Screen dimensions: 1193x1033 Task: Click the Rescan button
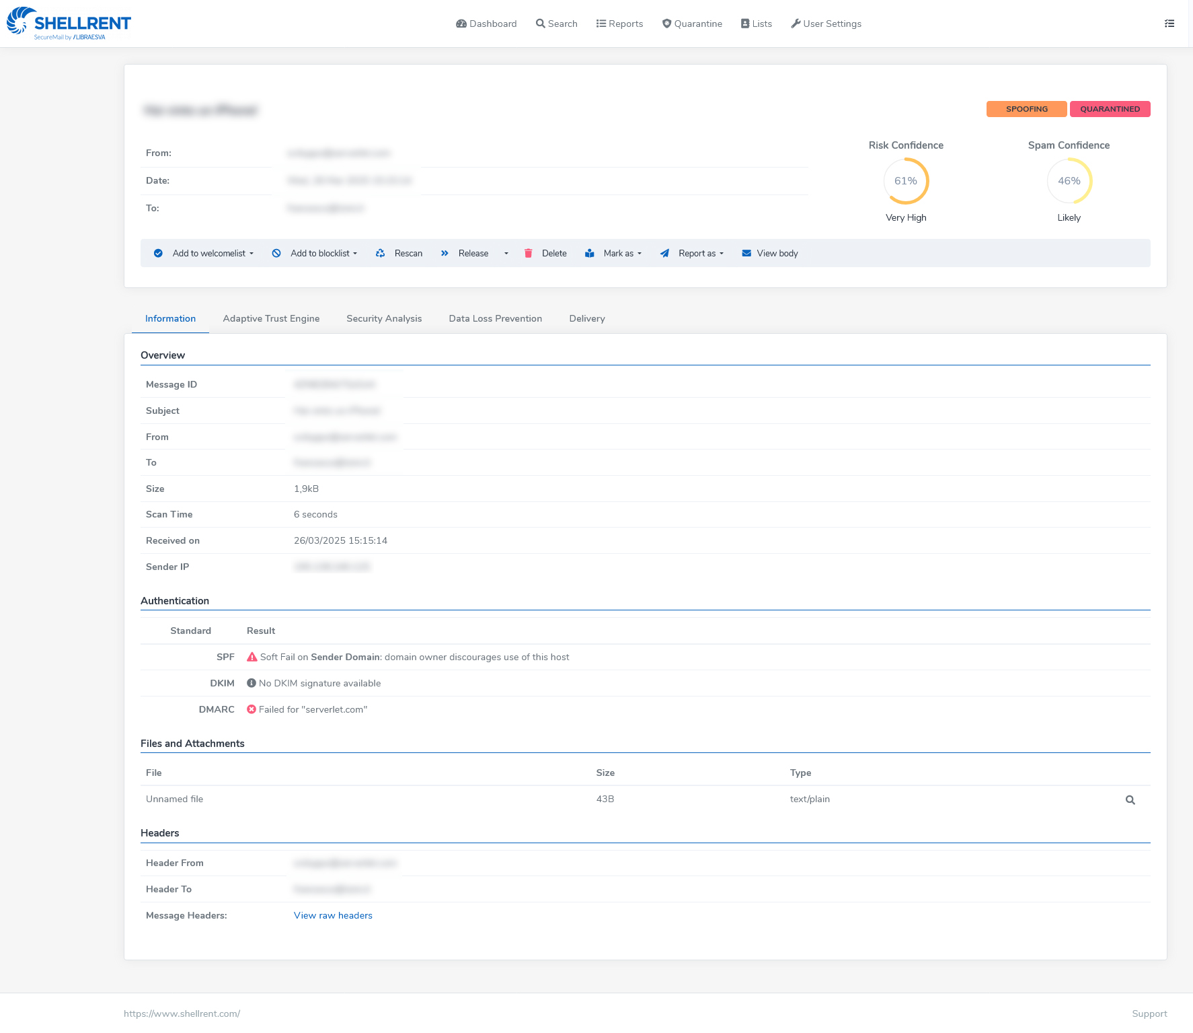coord(399,254)
